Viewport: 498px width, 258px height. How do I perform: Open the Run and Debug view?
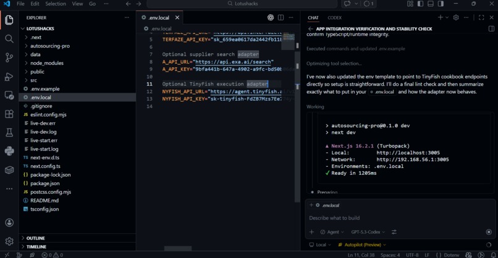pyautogui.click(x=9, y=77)
